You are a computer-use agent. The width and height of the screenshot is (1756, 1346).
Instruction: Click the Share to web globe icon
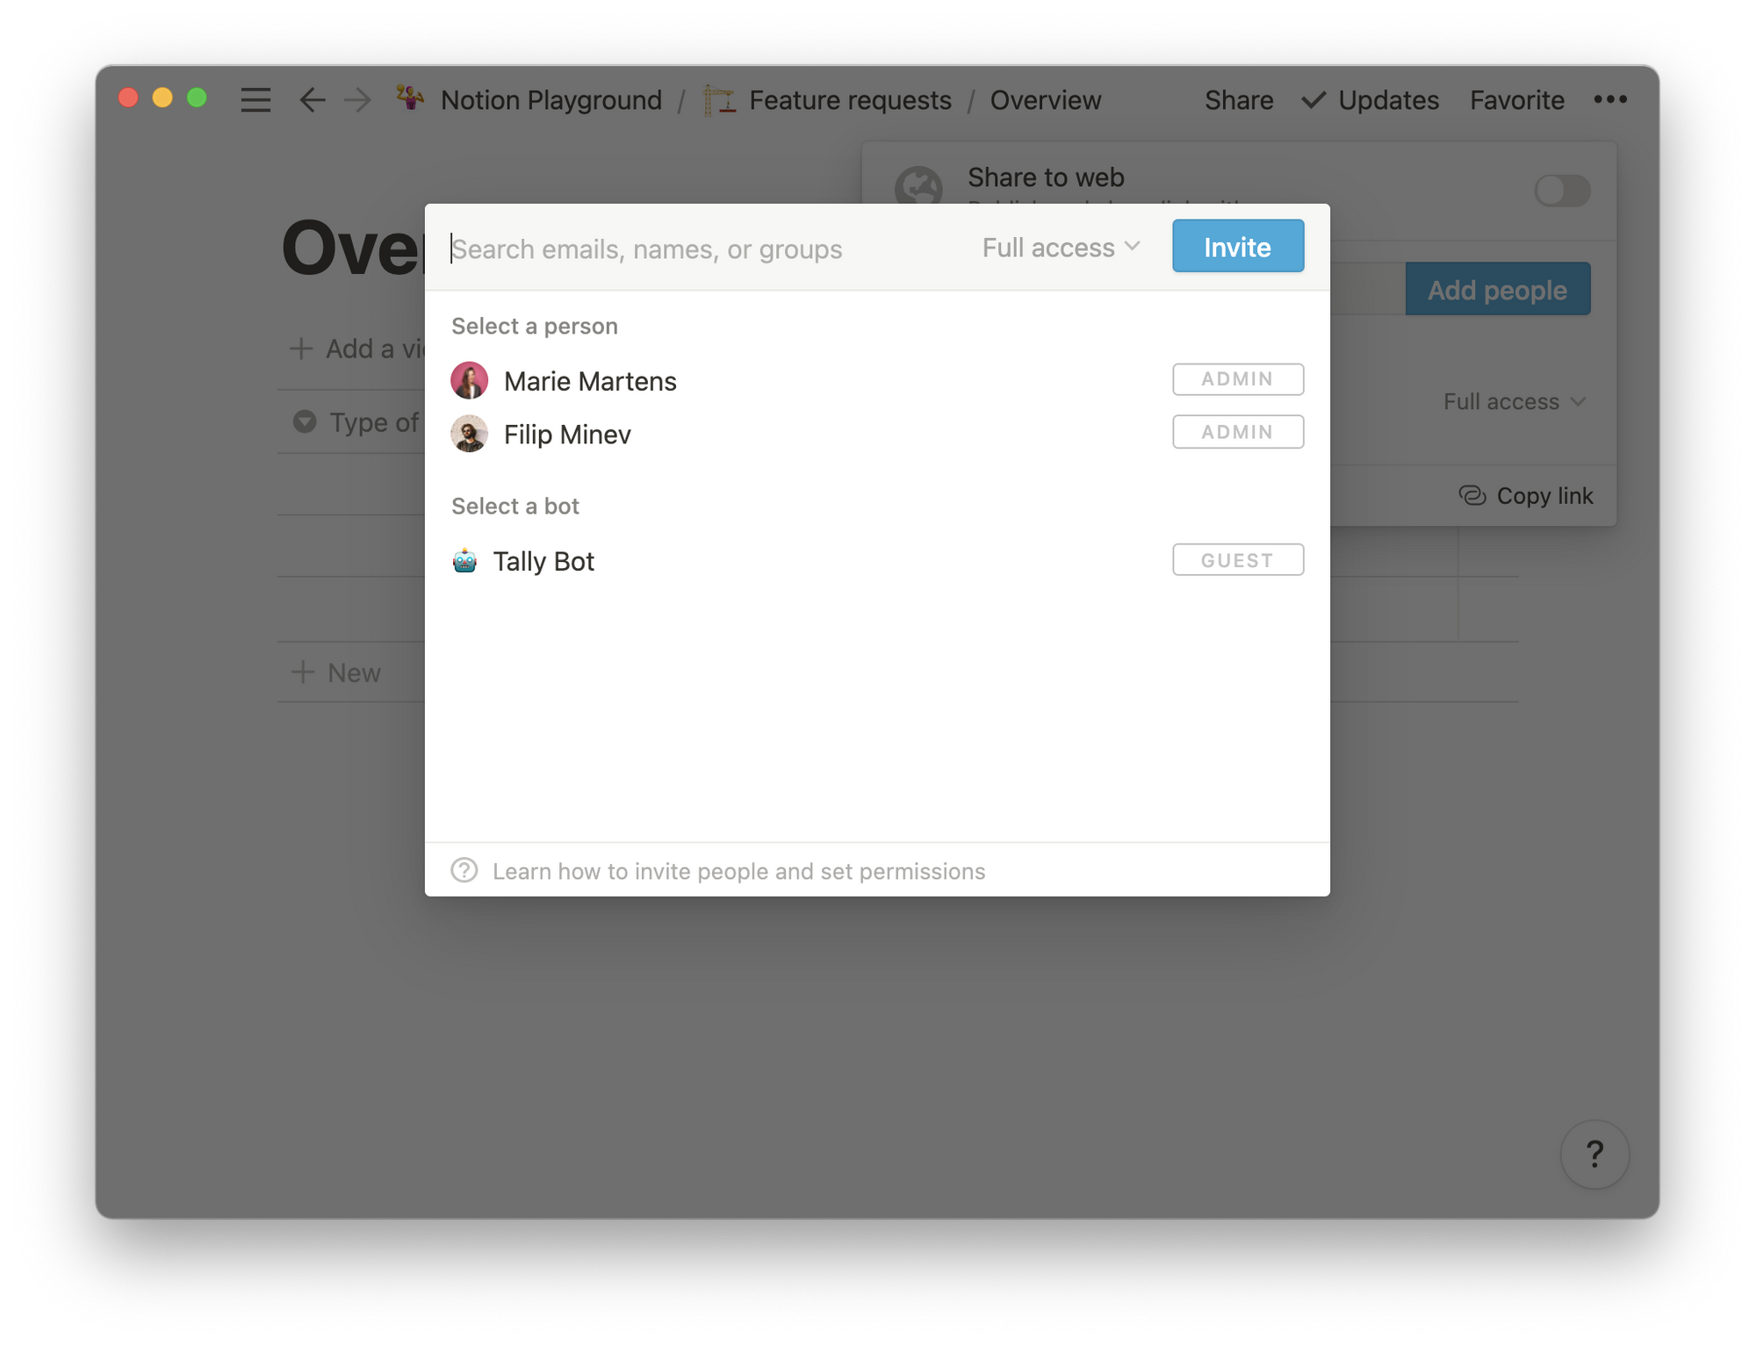point(918,185)
